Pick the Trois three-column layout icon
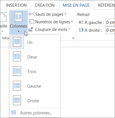The image size is (115, 118). pyautogui.click(x=17, y=71)
